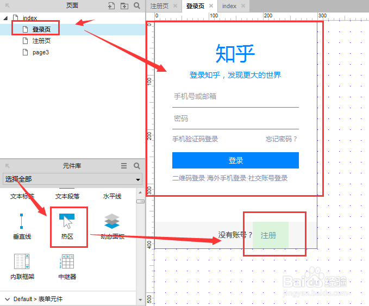This screenshot has height=306, width=369.
Task: Click the widget library scrollbar down arrow
Action: [x=140, y=299]
